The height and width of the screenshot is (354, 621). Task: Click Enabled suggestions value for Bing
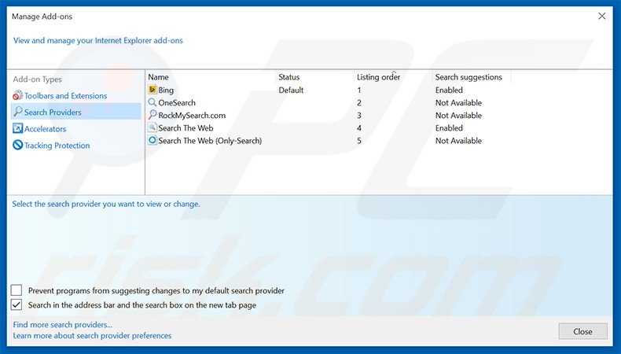(x=449, y=90)
